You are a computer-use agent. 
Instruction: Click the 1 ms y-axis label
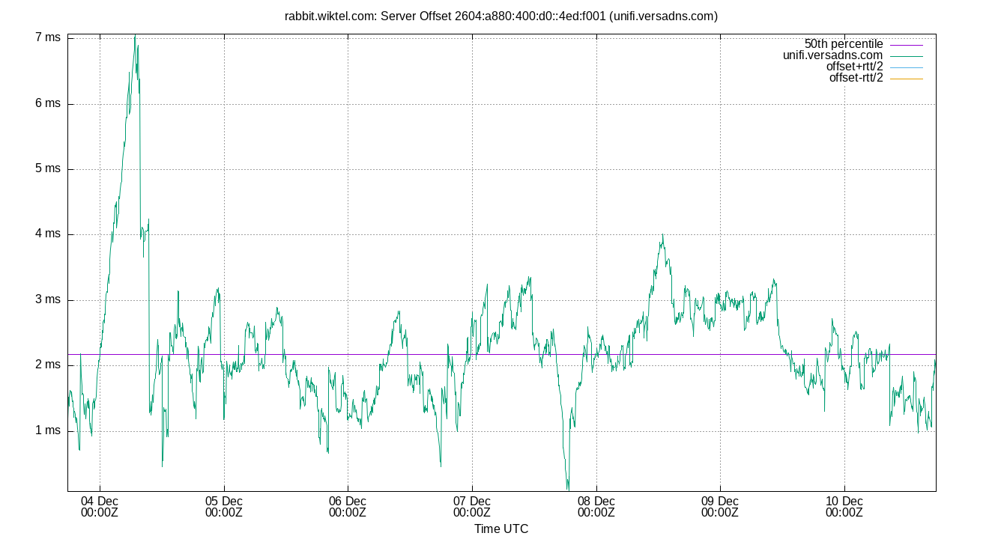coord(49,430)
